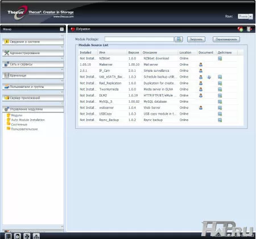
Task: Expand Сервер приложений menu section
Action: coord(33,98)
